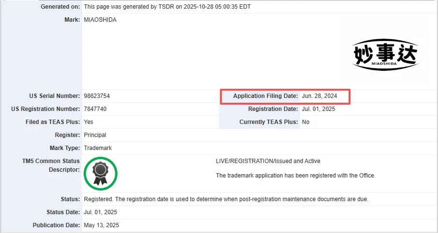This screenshot has height=233, width=438.
Task: Click the Mark Type value Trademark
Action: pos(98,148)
